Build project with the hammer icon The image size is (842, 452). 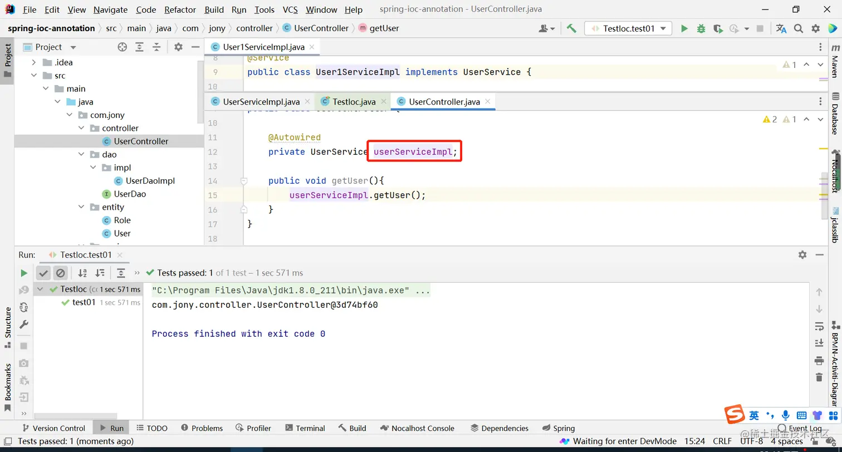pyautogui.click(x=571, y=28)
